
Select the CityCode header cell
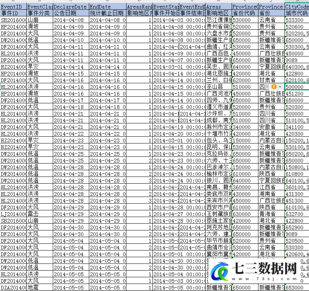(297, 6)
